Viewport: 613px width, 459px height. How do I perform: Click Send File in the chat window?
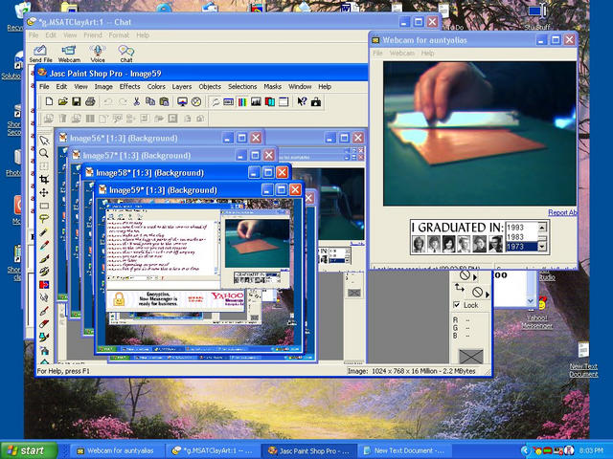[40, 54]
